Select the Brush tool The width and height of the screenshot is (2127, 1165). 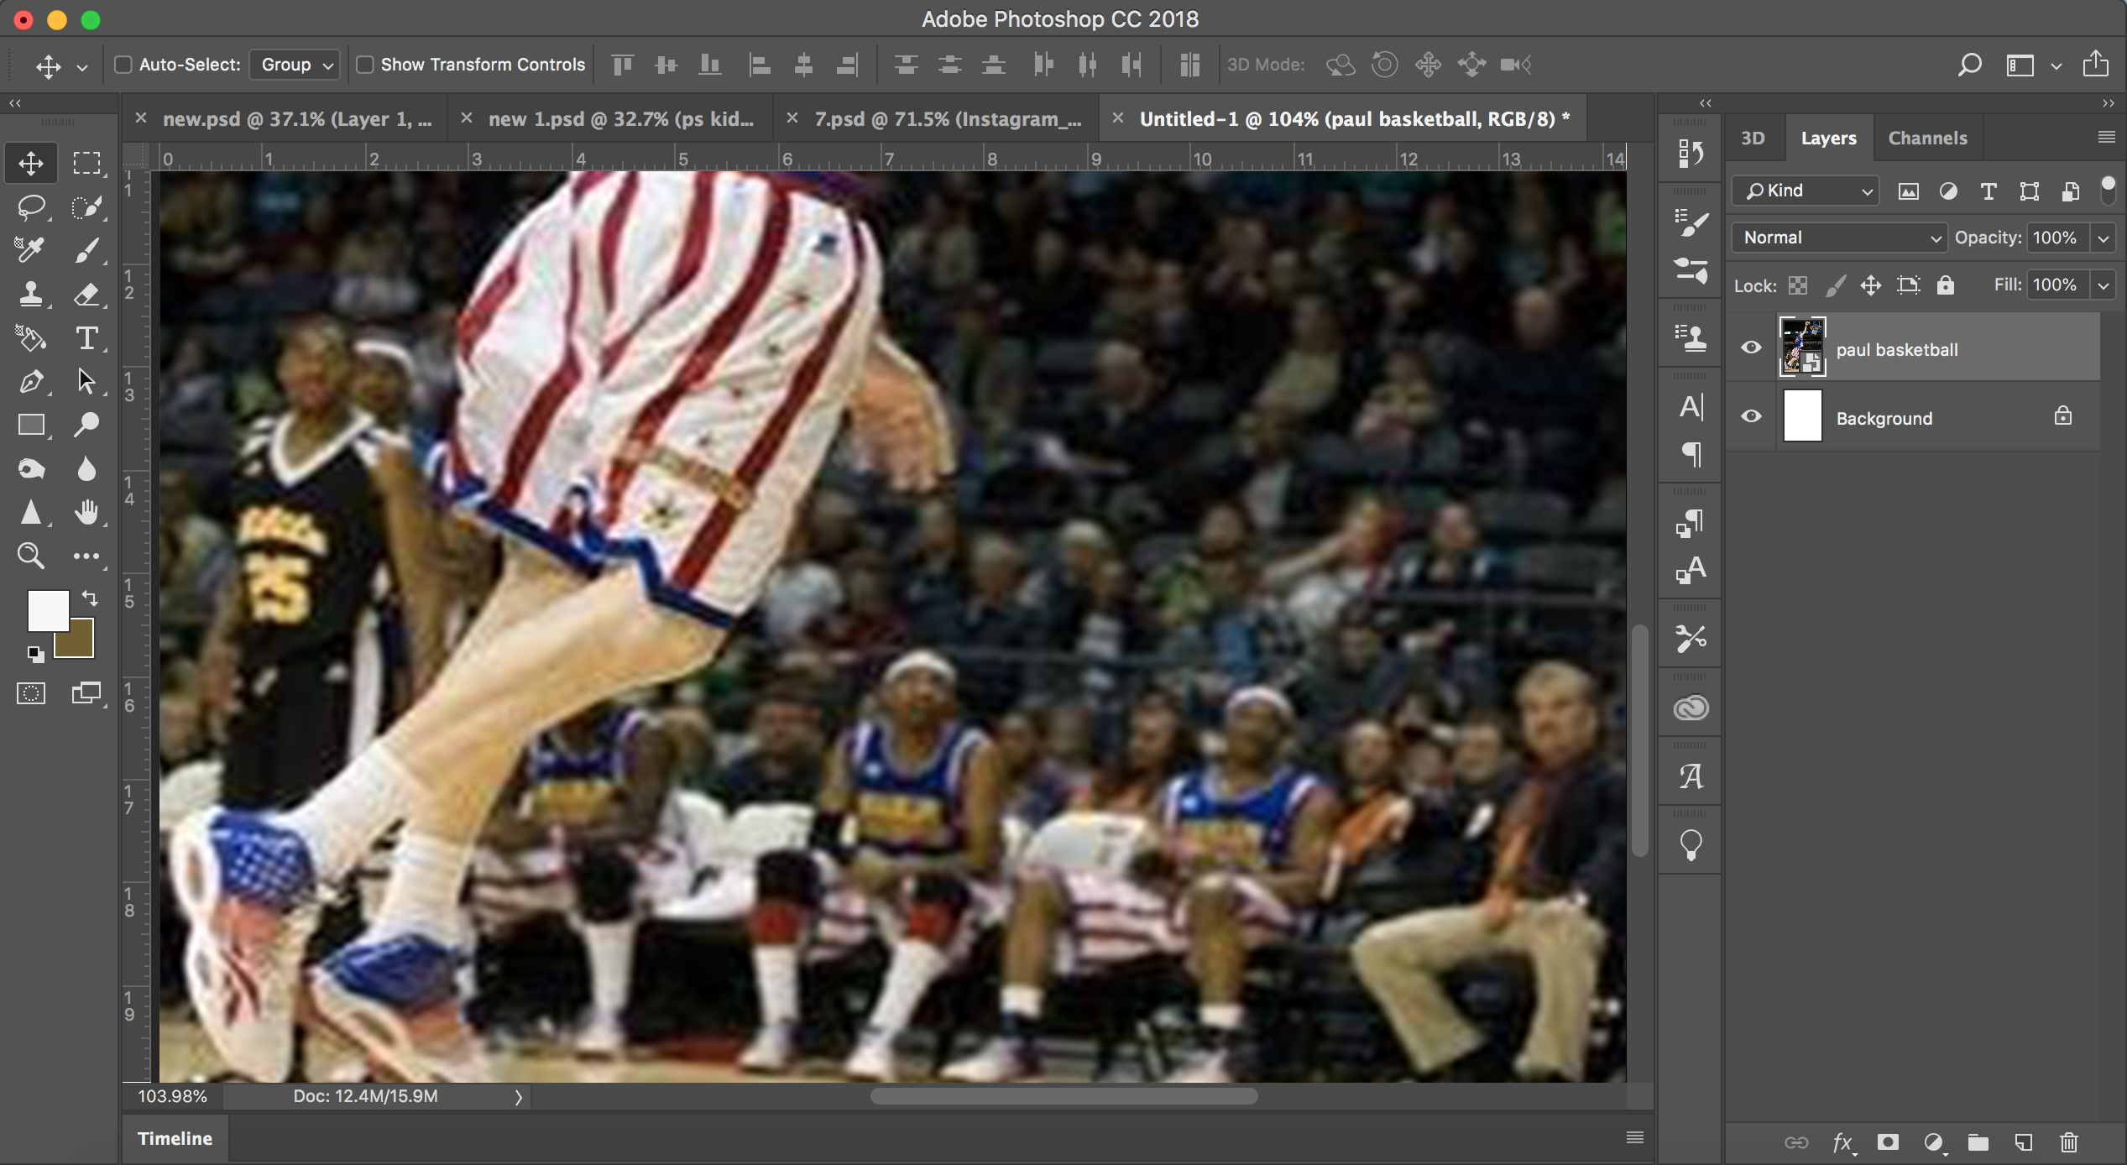pyautogui.click(x=86, y=250)
